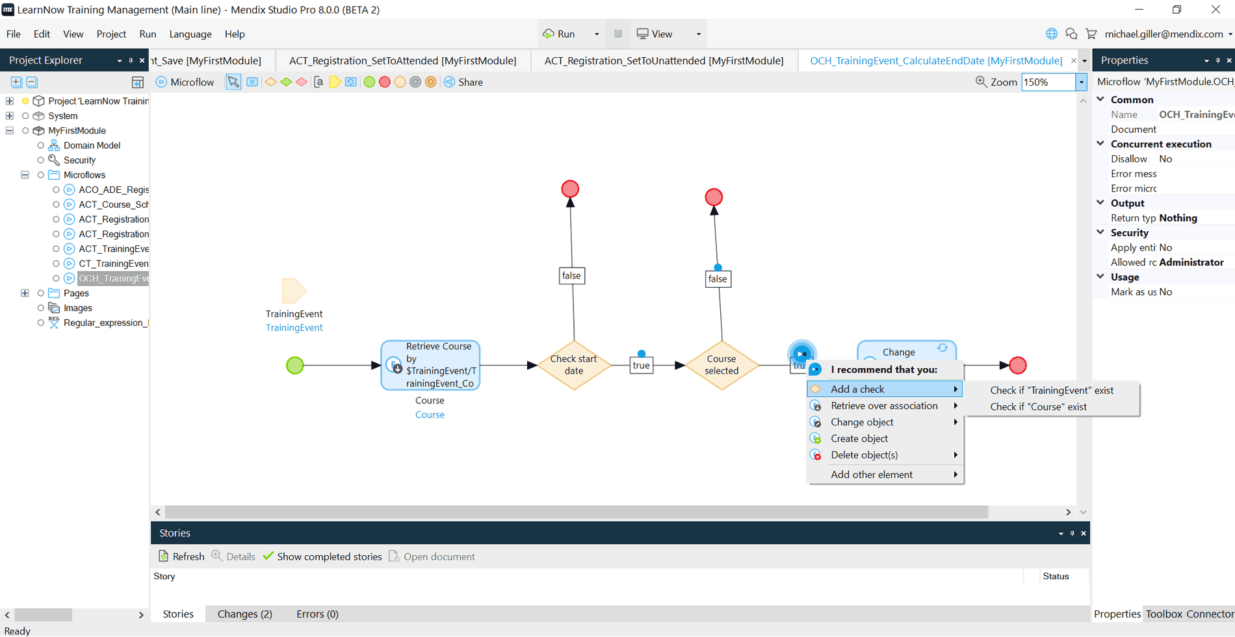This screenshot has height=637, width=1235.
Task: Expand the Project 'LearnNow Training' node
Action: pyautogui.click(x=10, y=101)
